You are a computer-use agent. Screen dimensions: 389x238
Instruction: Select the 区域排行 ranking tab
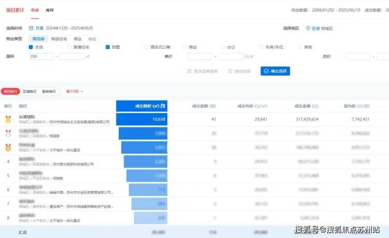(30, 91)
